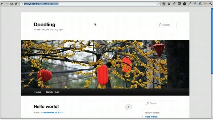This screenshot has height=120, width=213.
Task: Click the 'Posted on' text
Action: tap(38, 113)
